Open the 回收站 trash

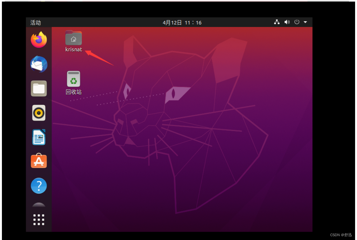pyautogui.click(x=73, y=79)
